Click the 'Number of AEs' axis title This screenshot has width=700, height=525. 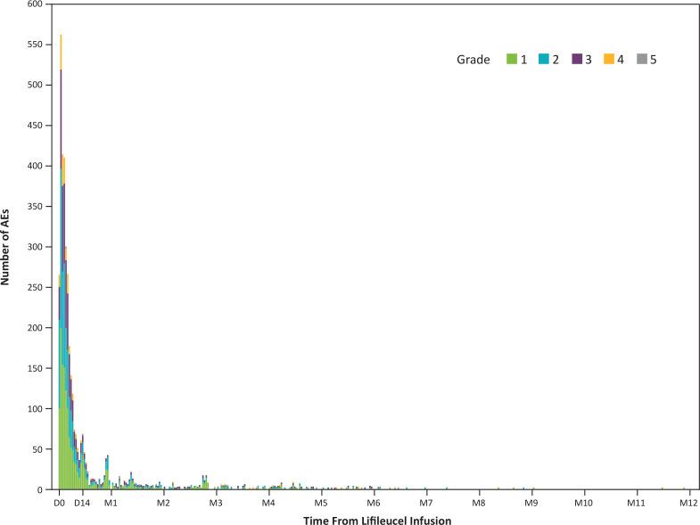pyautogui.click(x=5, y=247)
